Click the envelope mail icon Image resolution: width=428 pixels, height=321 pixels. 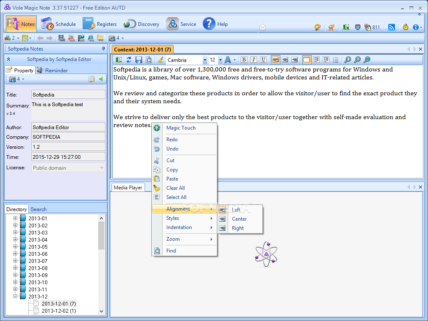click(x=262, y=27)
